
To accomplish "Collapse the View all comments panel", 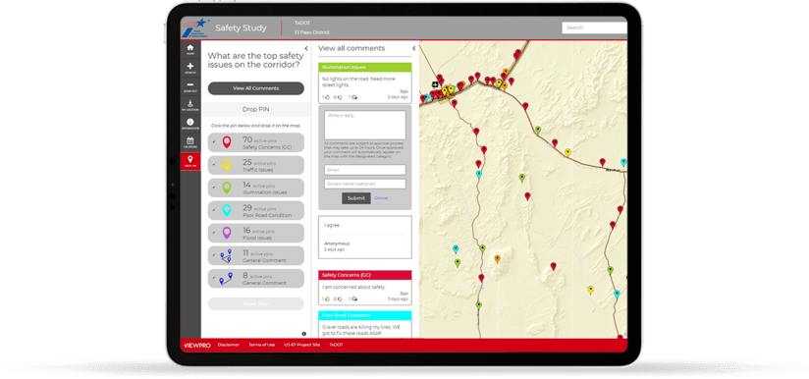I will pyautogui.click(x=413, y=48).
